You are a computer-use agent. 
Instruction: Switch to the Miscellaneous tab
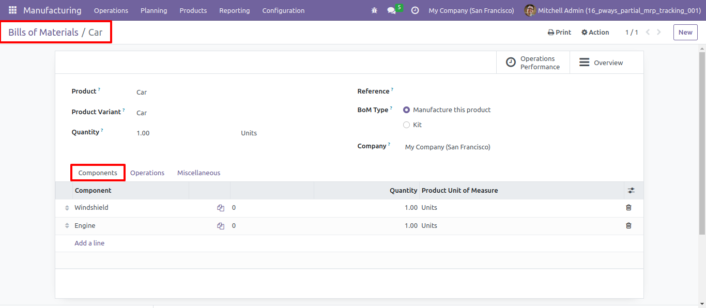[x=199, y=173]
